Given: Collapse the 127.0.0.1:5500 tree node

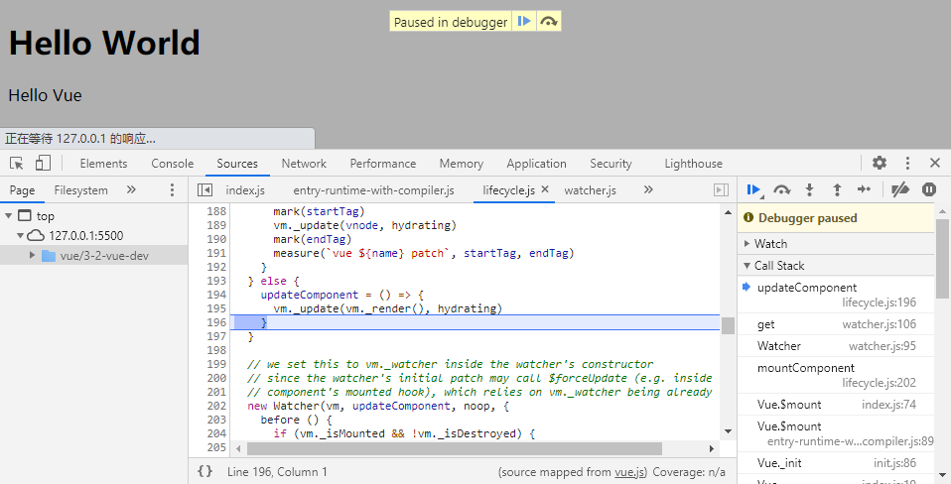Looking at the screenshot, I should (x=20, y=236).
